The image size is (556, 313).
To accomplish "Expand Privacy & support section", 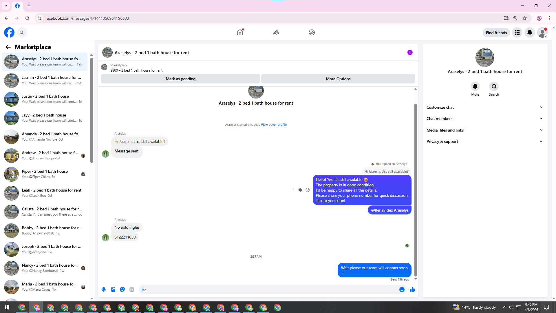I will point(484,141).
